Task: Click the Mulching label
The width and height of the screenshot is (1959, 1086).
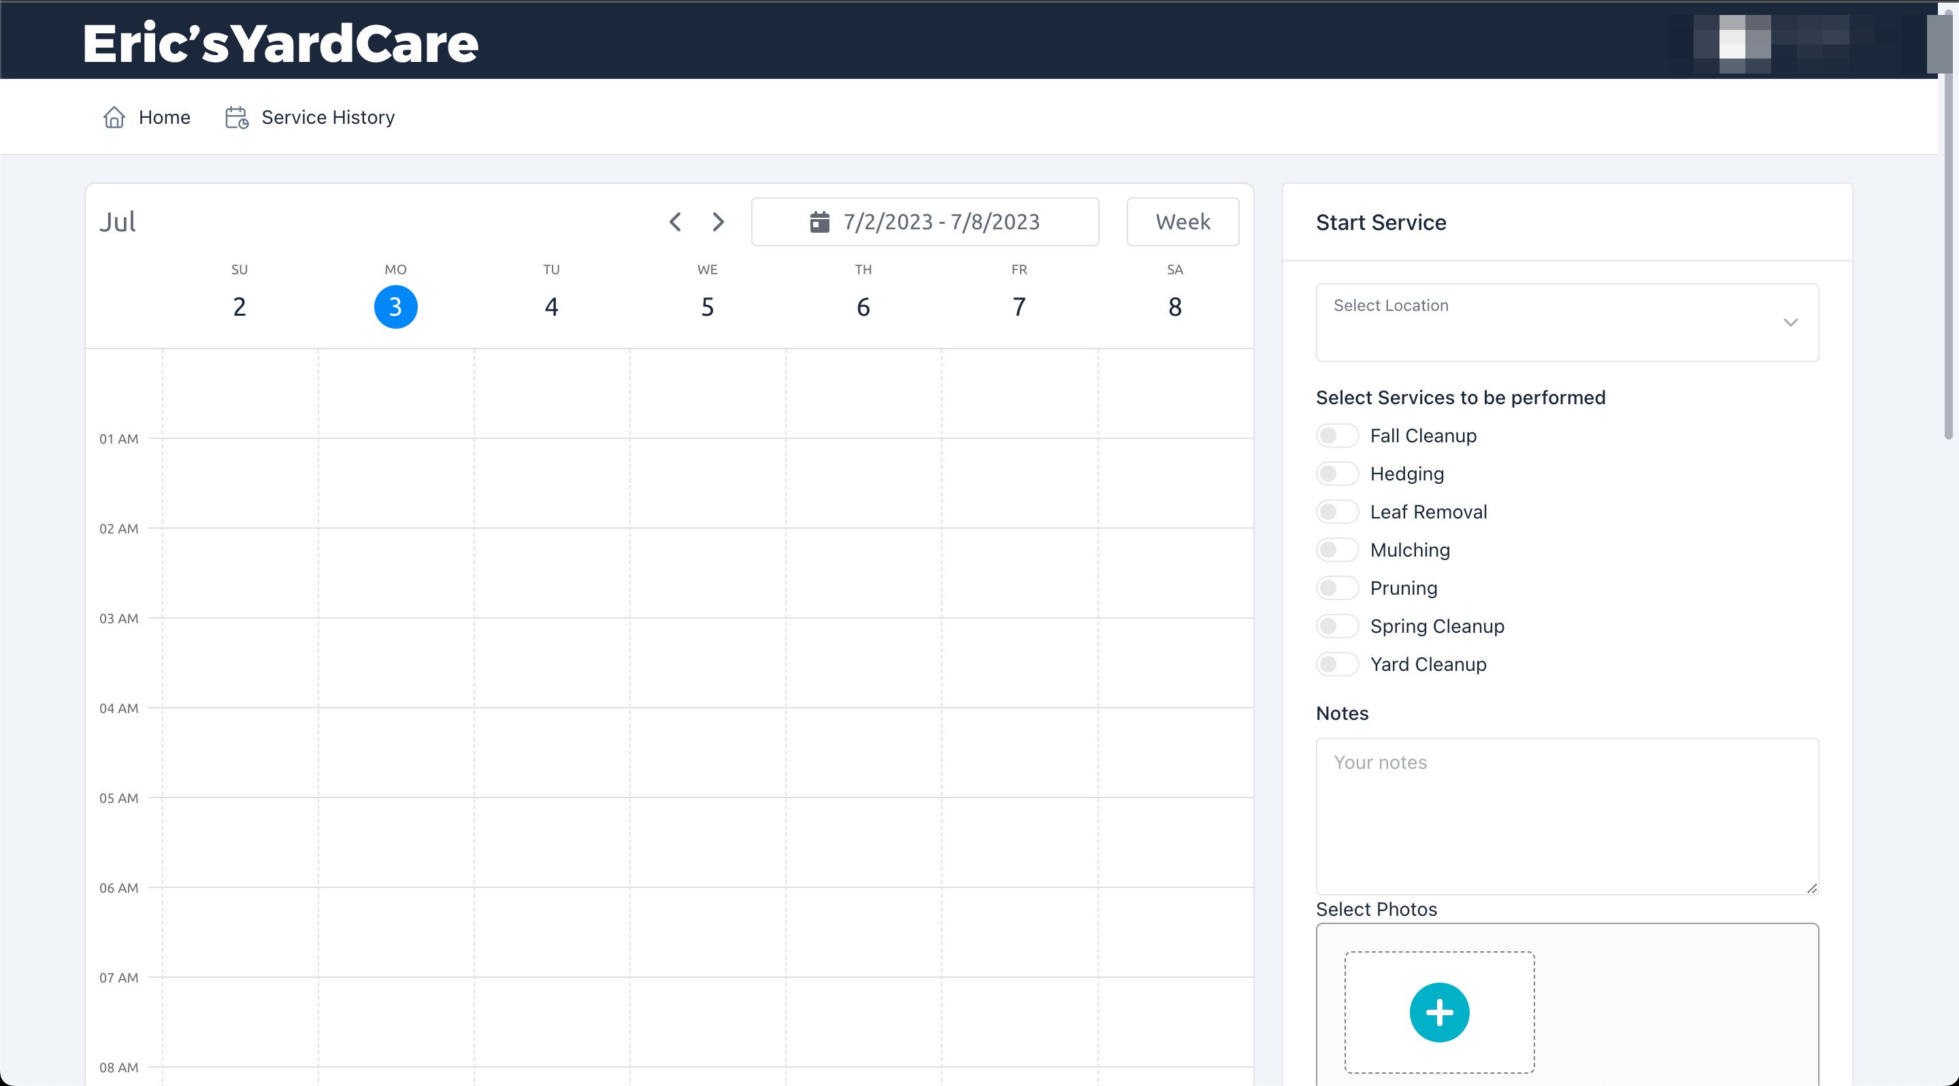Action: tap(1410, 550)
